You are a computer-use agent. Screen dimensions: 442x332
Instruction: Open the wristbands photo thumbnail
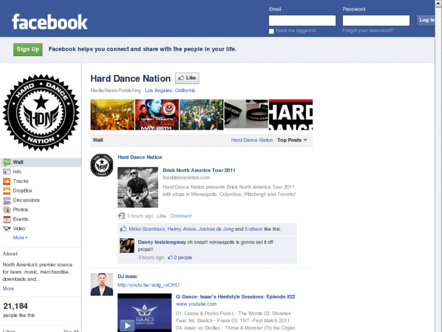[x=246, y=115]
